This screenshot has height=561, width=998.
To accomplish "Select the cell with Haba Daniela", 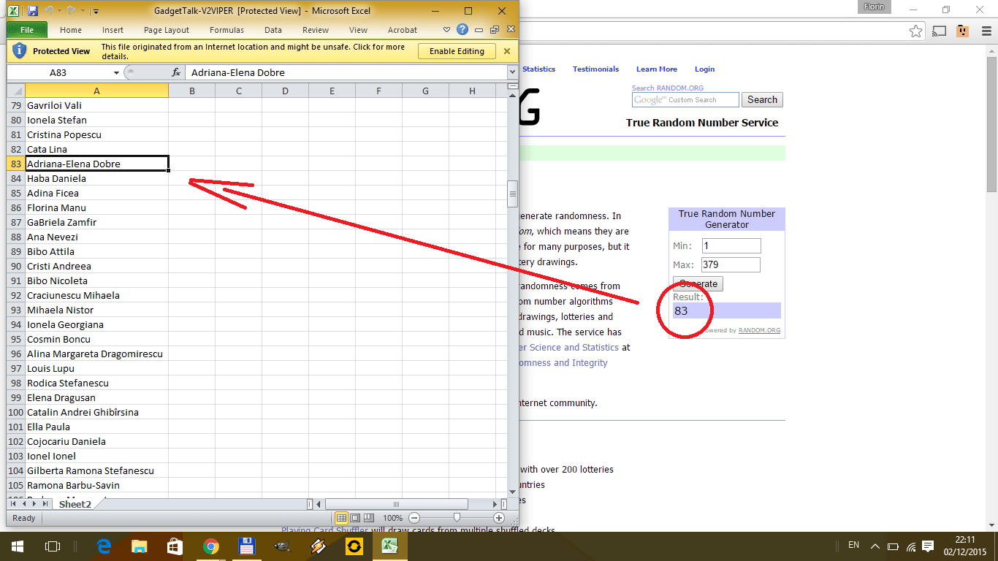I will pos(96,178).
